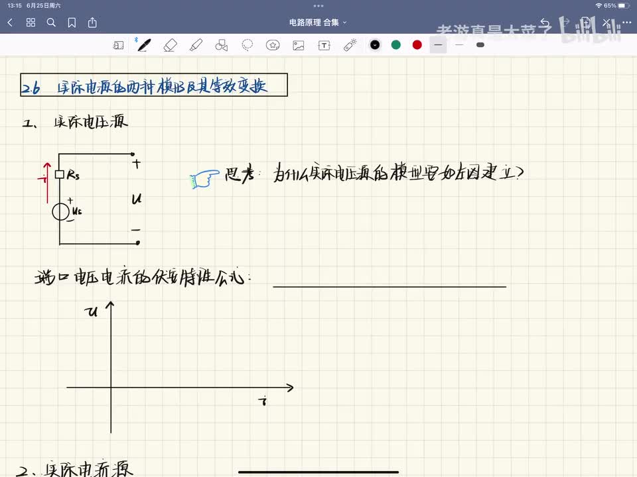Tap the red current arrow i

[46, 183]
